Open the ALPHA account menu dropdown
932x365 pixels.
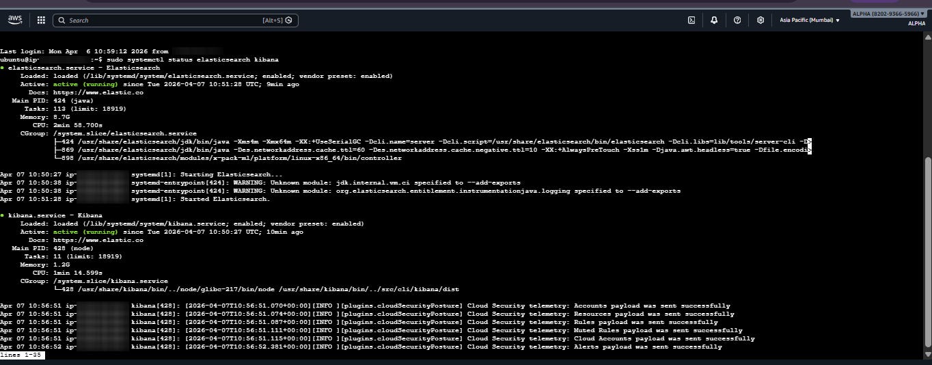(x=890, y=14)
